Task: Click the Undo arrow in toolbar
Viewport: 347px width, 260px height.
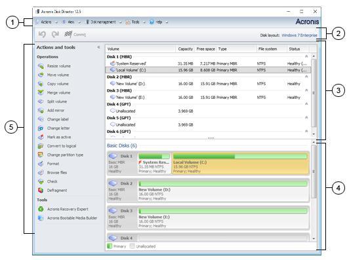Action: coord(42,34)
